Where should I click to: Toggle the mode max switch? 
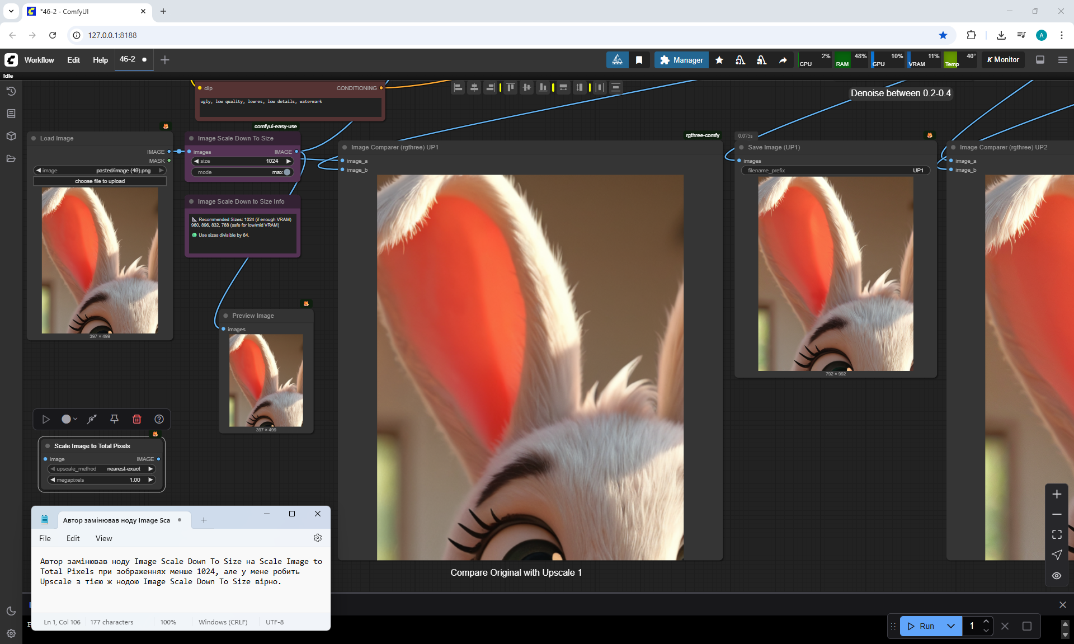tap(286, 172)
